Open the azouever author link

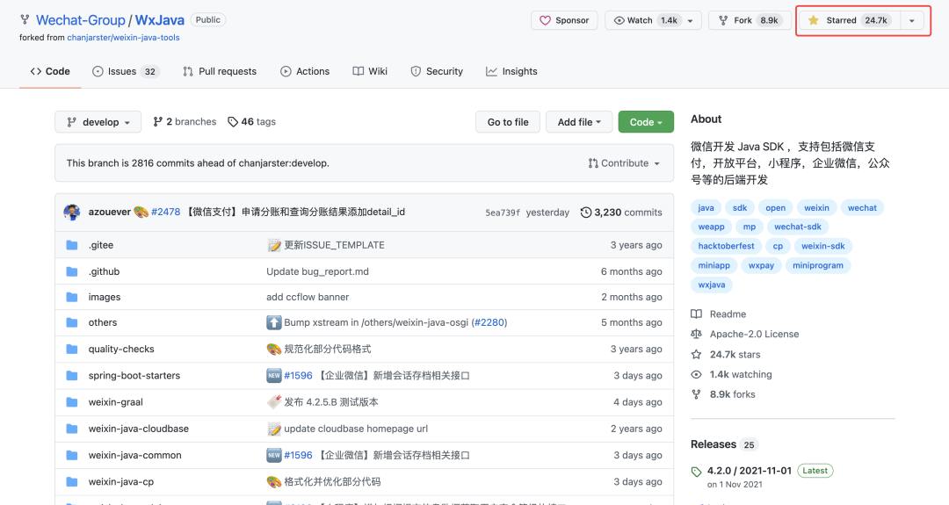110,213
